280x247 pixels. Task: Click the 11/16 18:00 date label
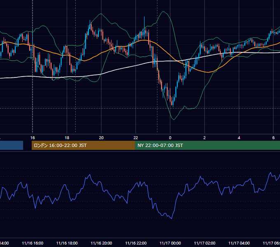coord(67,243)
